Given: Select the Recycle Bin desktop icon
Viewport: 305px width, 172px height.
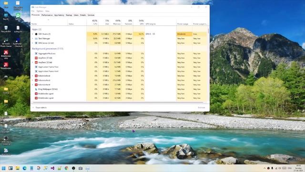Looking at the screenshot, I should tap(6, 29).
